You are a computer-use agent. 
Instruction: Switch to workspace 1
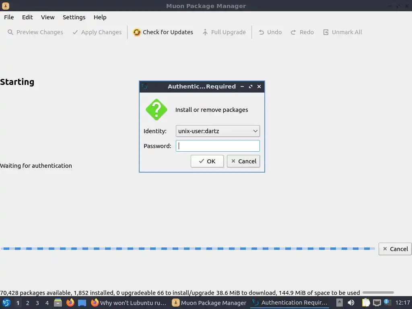[x=18, y=303]
